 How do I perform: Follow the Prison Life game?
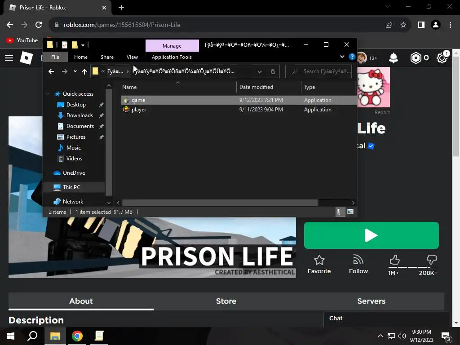click(358, 264)
